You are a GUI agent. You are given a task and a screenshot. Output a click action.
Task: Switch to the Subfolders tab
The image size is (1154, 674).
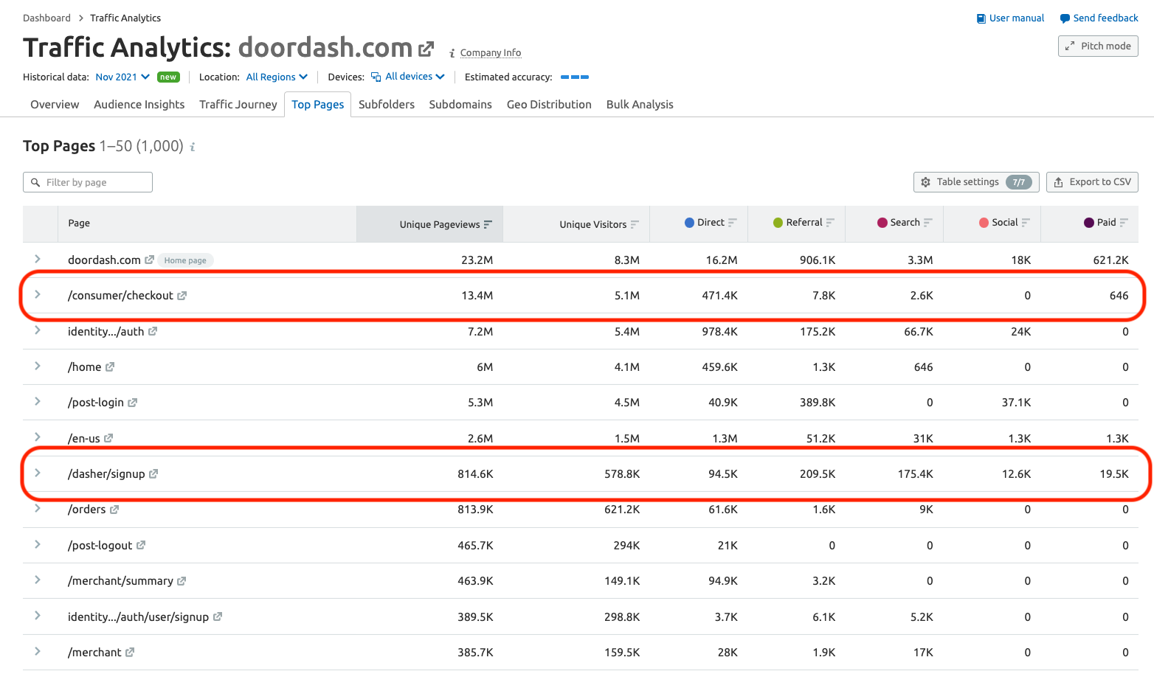click(x=387, y=105)
